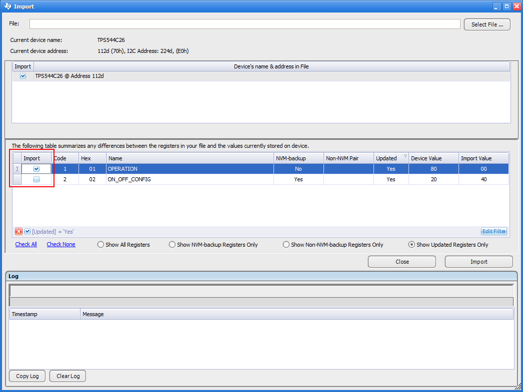Uncheck the OPERATION register import checkbox
This screenshot has height=392, width=523.
coord(36,169)
